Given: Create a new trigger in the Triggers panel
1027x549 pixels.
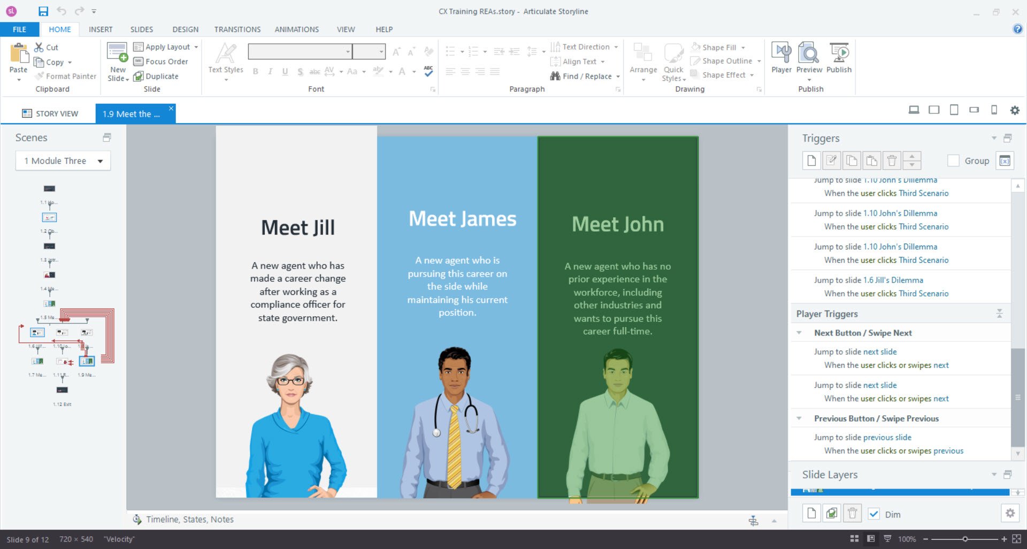Looking at the screenshot, I should (x=811, y=161).
